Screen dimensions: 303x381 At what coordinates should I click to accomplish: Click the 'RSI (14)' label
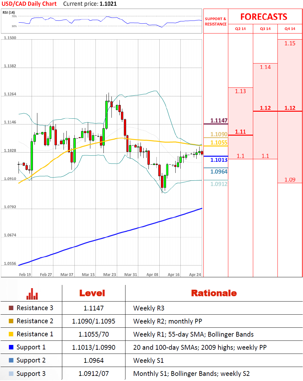9,12
